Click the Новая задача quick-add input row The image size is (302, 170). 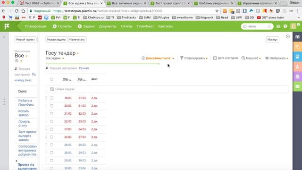pos(167,89)
